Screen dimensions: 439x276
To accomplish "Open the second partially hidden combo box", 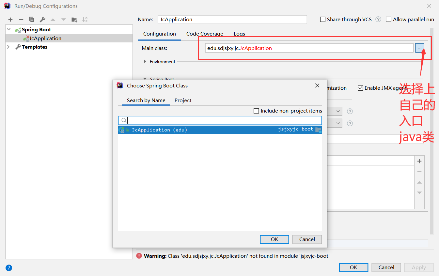I will (x=334, y=123).
